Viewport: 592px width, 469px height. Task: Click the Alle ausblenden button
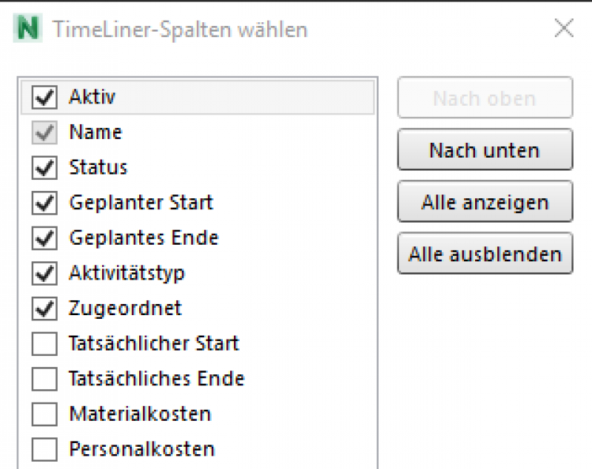pos(485,254)
